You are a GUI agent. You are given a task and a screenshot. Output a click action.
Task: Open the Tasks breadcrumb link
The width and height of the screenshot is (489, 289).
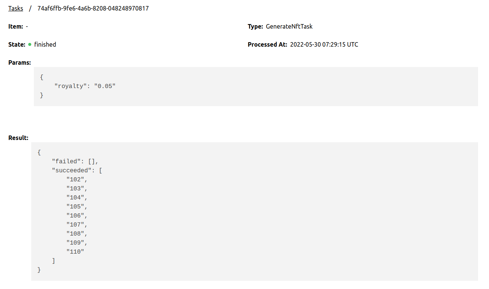15,8
